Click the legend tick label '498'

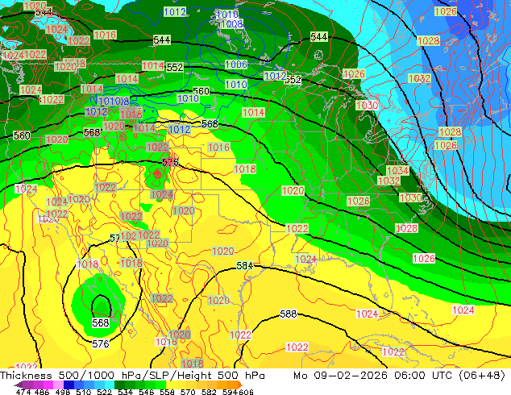click(x=63, y=392)
